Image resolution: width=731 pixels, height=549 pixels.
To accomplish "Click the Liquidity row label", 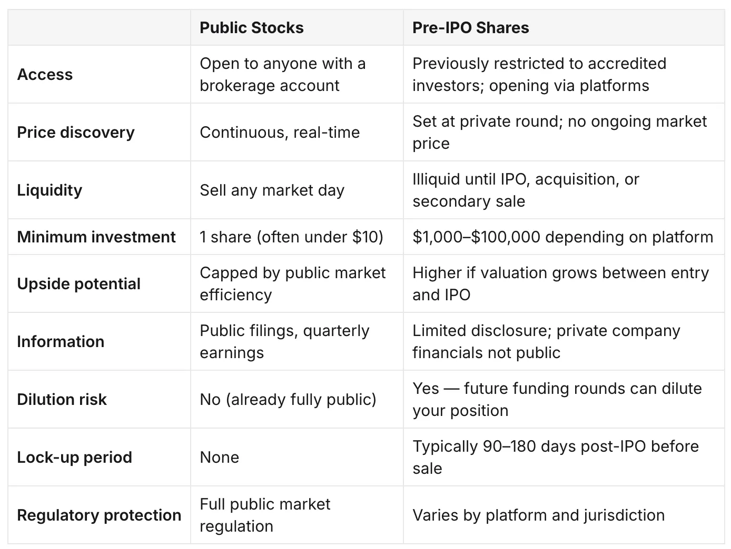I will 50,190.
